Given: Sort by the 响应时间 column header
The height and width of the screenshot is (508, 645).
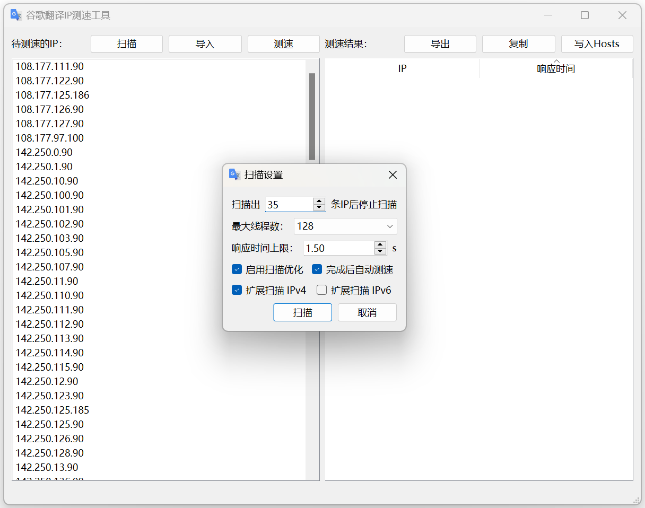Looking at the screenshot, I should point(556,68).
